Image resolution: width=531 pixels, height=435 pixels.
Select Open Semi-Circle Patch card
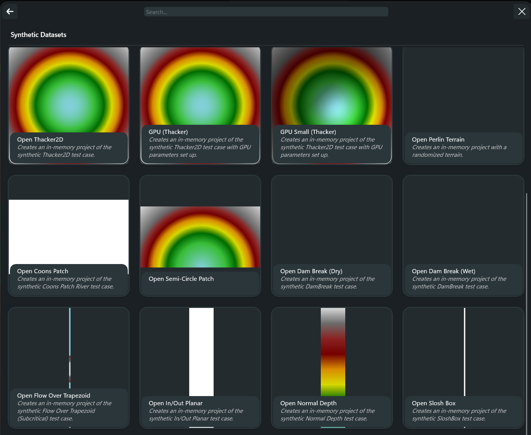[200, 279]
